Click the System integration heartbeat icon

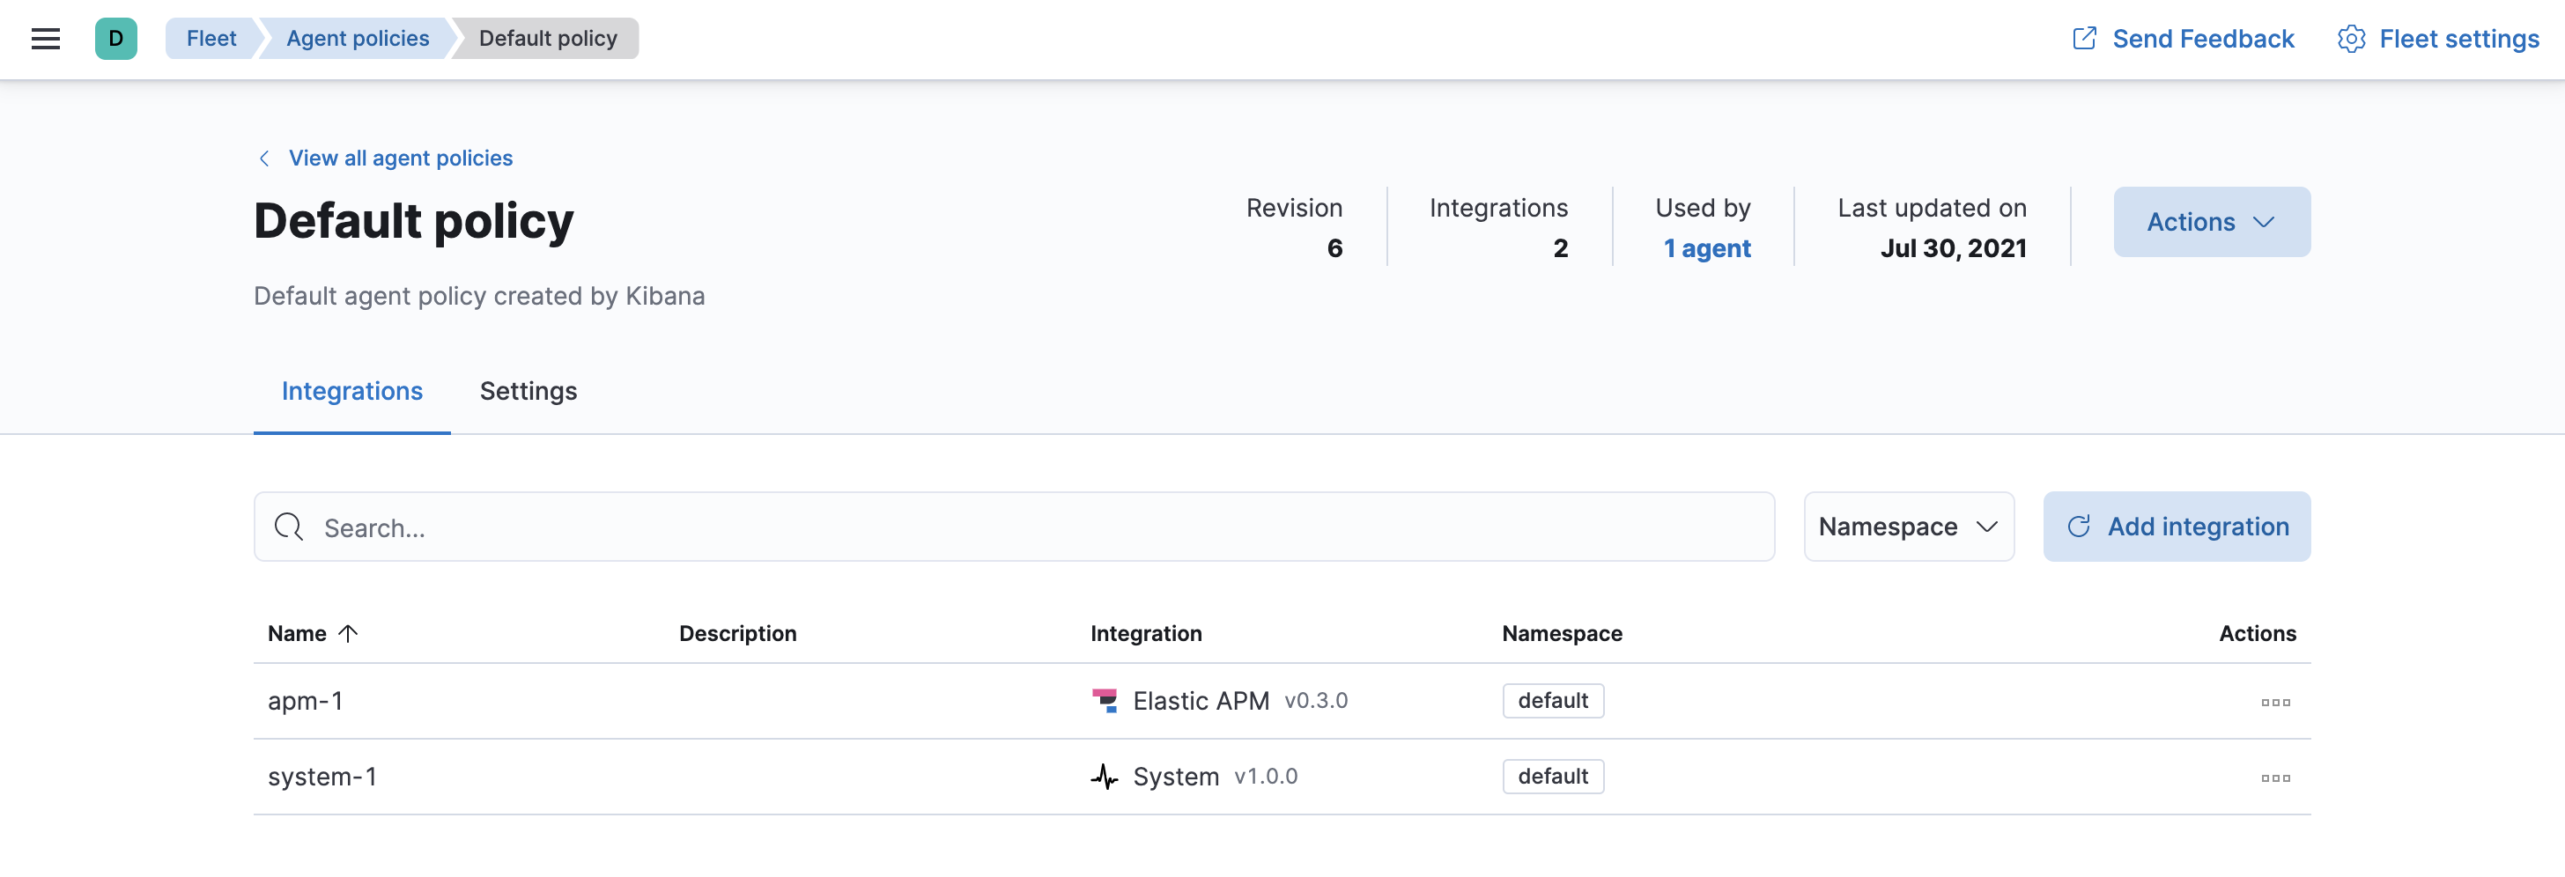(1105, 777)
